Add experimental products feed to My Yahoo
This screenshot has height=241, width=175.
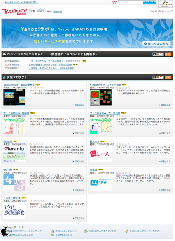[x=158, y=77]
